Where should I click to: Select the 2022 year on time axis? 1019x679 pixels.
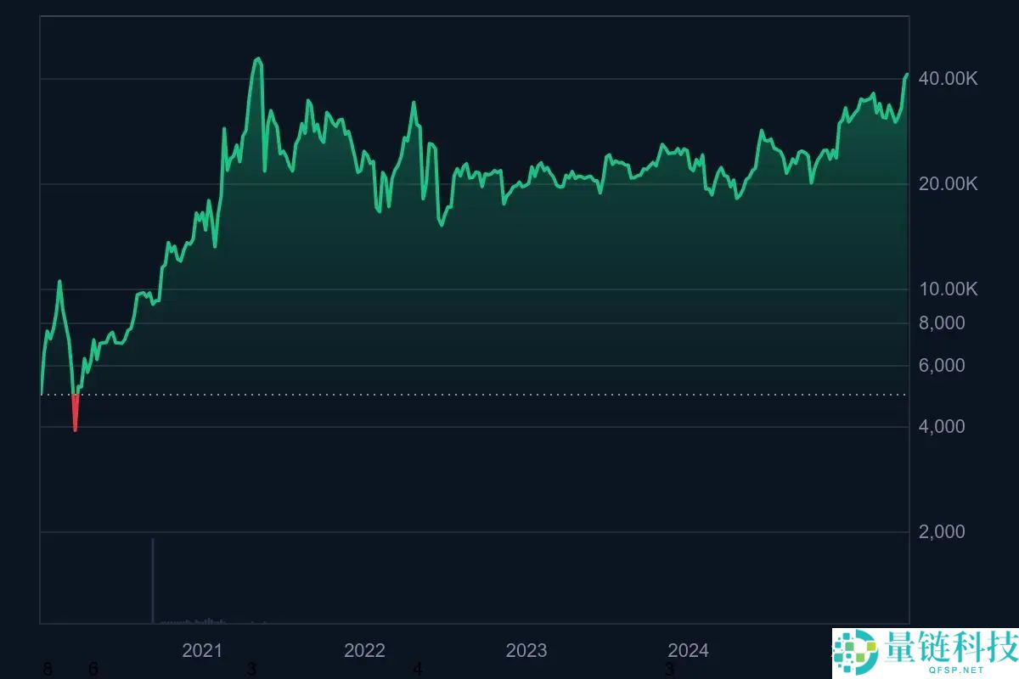point(364,651)
